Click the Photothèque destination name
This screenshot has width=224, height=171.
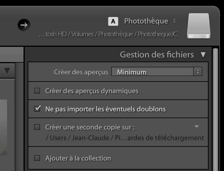pos(146,21)
